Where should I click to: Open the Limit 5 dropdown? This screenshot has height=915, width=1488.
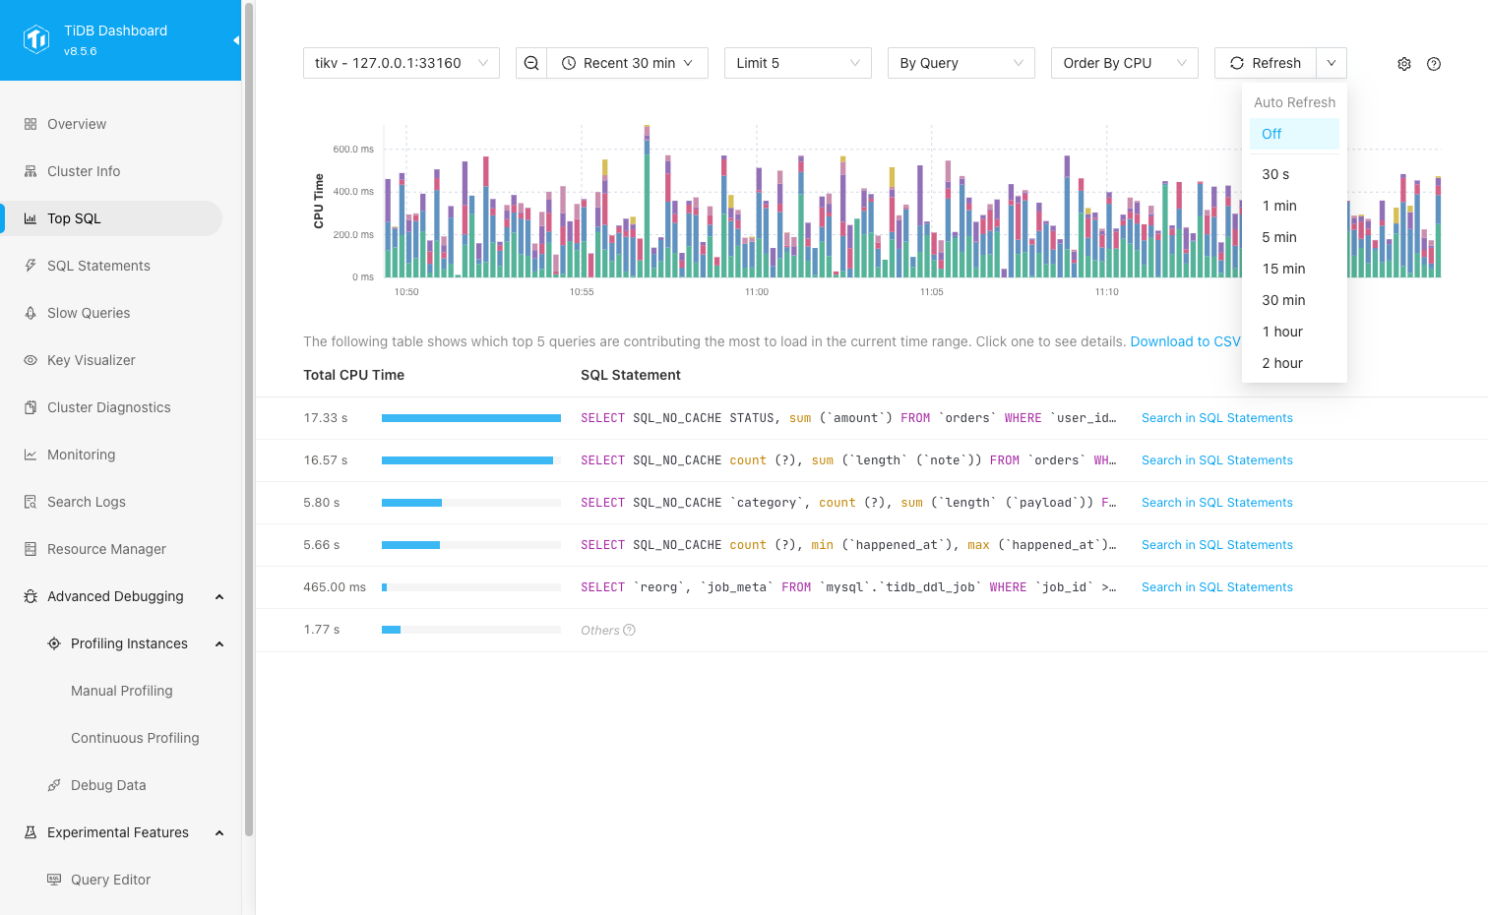click(x=797, y=63)
